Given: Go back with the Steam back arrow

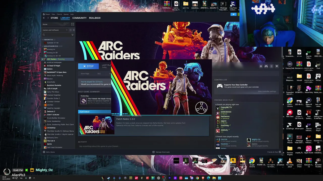Looking at the screenshot, I should pyautogui.click(x=44, y=18).
